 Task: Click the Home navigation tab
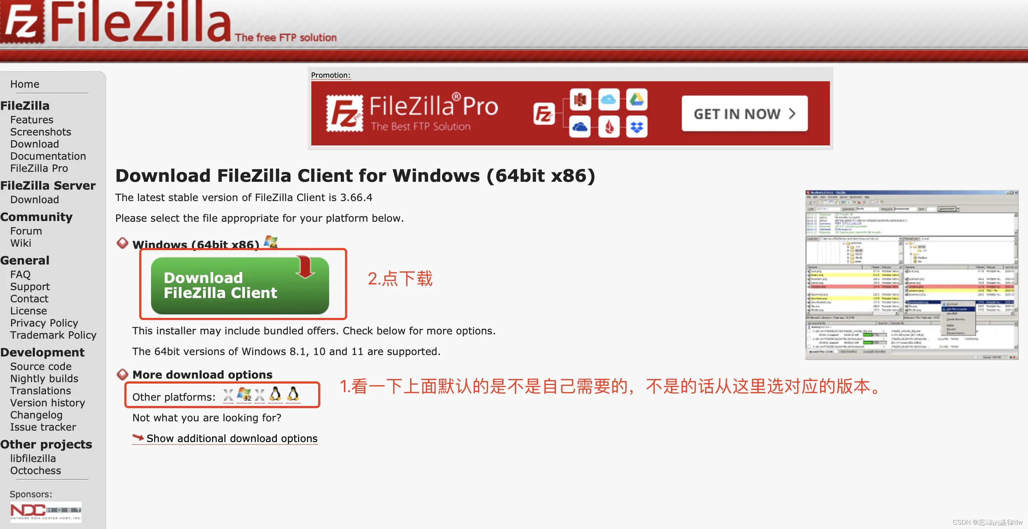coord(25,83)
